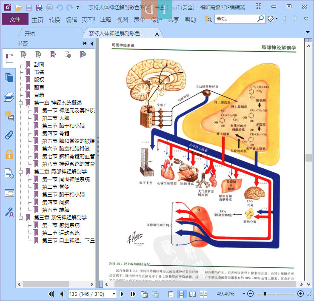Click the delete bookmark icon

click(x=23, y=54)
